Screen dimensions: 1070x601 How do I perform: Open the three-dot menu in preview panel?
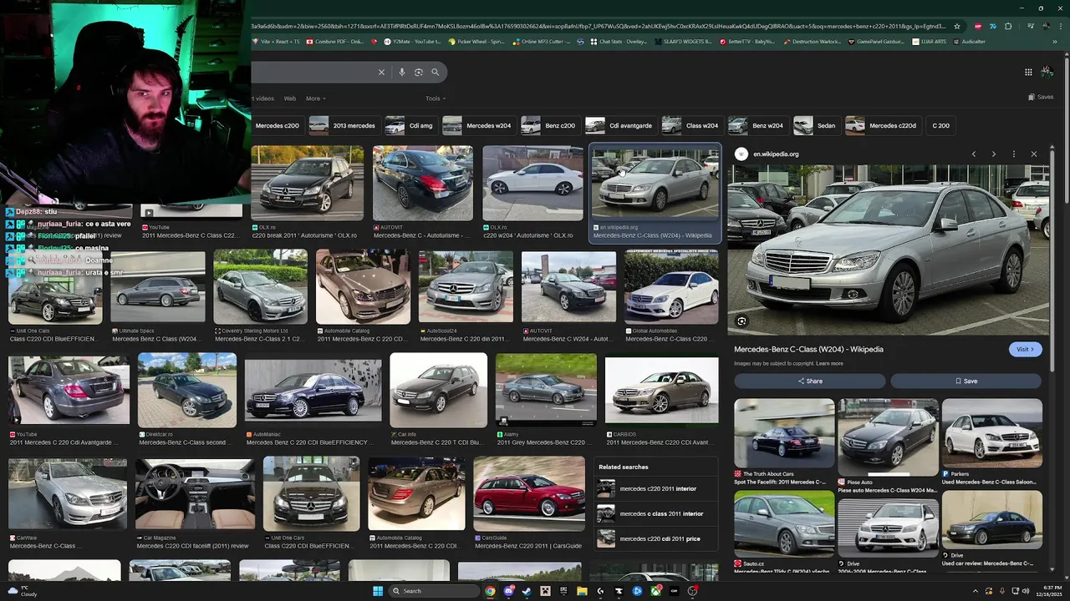tap(1014, 154)
